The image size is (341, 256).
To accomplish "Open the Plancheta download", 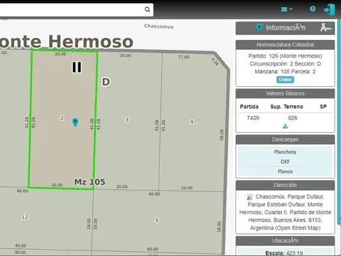I will point(285,151).
